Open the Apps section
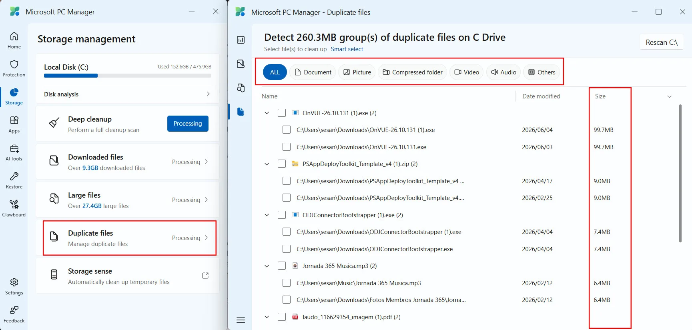 tap(14, 124)
